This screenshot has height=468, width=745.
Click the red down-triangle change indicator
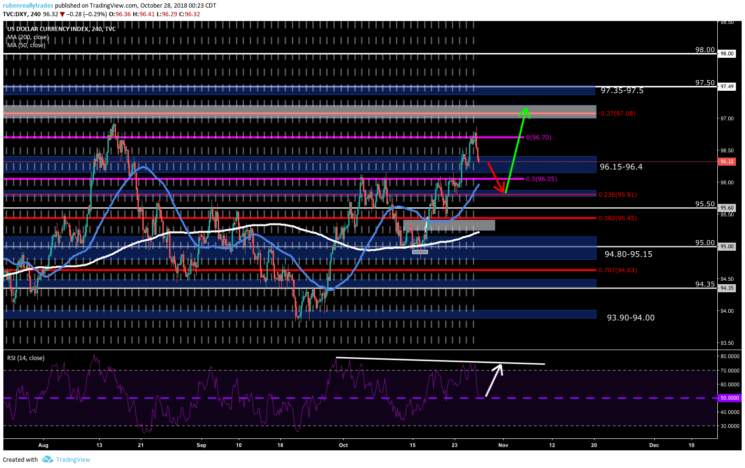coord(62,14)
